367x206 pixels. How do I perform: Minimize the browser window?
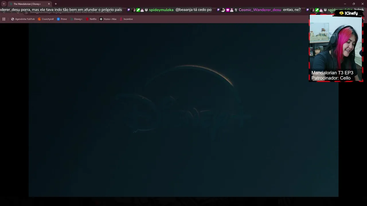click(345, 4)
